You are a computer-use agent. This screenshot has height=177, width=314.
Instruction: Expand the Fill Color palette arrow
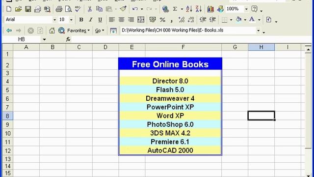[245, 20]
